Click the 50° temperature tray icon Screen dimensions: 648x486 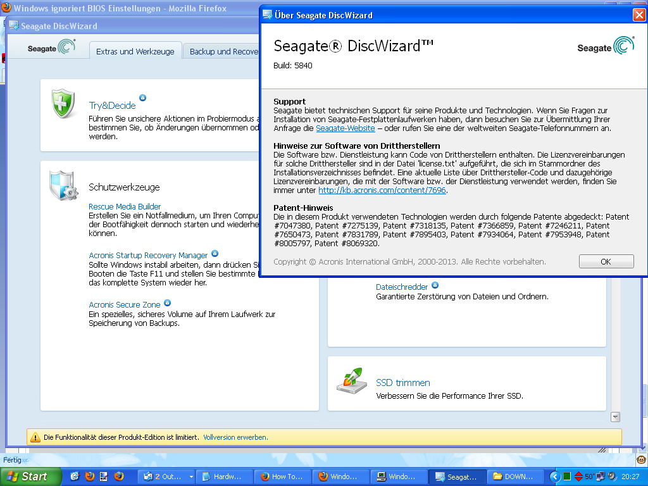(x=589, y=477)
